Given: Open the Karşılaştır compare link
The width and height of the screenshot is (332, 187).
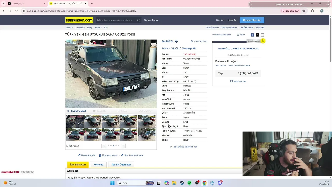Looking at the screenshot, I should click(260, 28).
